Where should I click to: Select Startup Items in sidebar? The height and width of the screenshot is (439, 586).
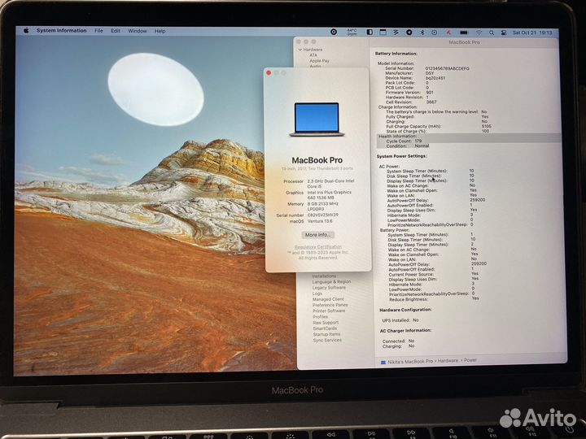326,334
